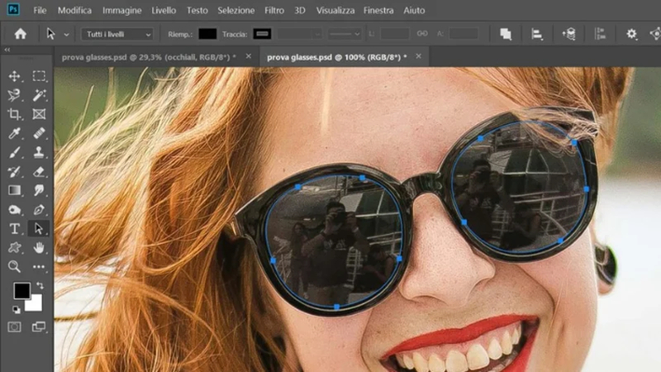This screenshot has width=661, height=372.
Task: Open the Visualizza menu
Action: tap(335, 11)
